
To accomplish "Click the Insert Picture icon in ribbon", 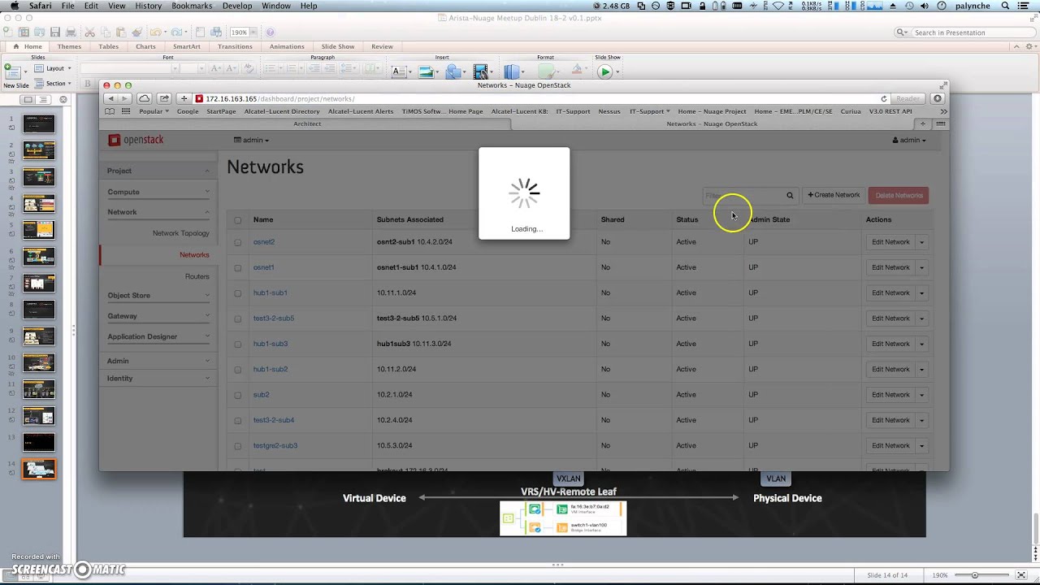I will point(426,71).
